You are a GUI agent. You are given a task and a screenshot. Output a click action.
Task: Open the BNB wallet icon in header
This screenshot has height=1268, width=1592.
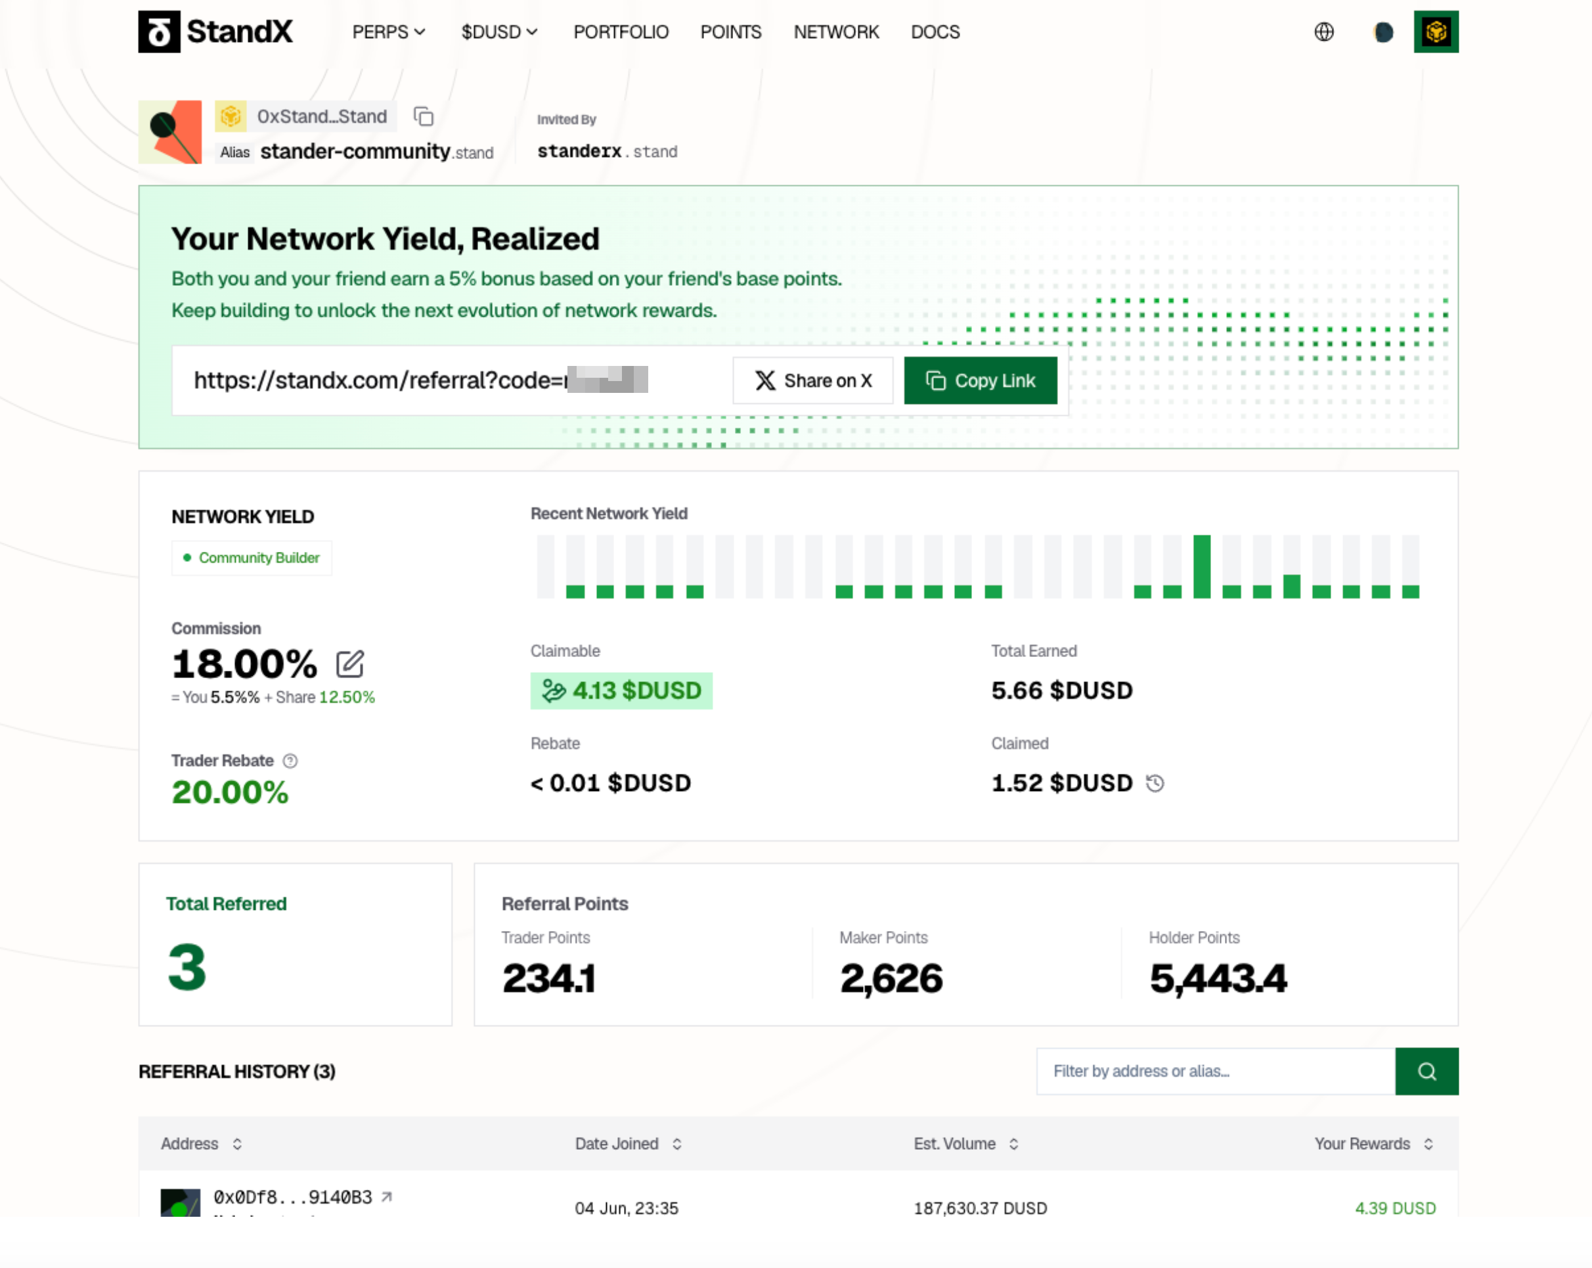tap(1436, 32)
